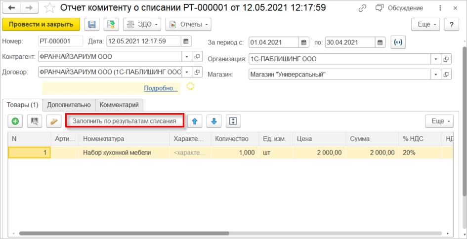Click the Провести и закрыть button
This screenshot has height=239, width=467.
tap(41, 24)
